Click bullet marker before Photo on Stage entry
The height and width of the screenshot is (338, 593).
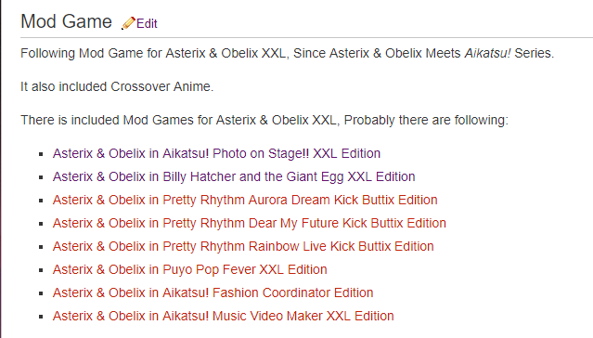click(x=41, y=154)
